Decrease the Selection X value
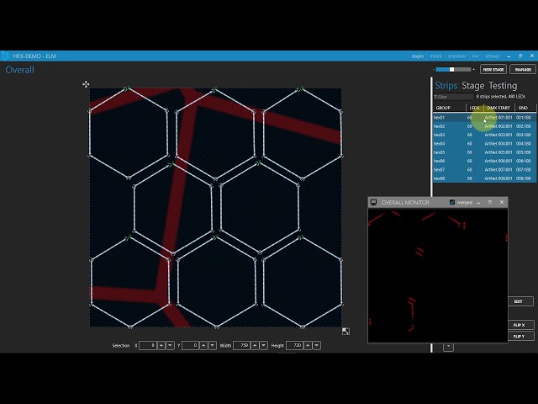The height and width of the screenshot is (404, 538). click(x=170, y=345)
